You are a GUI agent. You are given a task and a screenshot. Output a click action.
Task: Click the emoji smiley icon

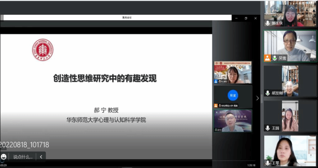tap(3, 157)
